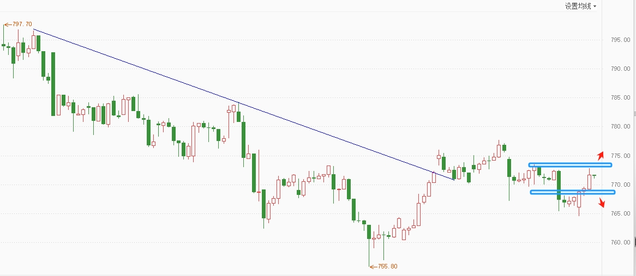Click the 790.00 price axis label

(620, 69)
